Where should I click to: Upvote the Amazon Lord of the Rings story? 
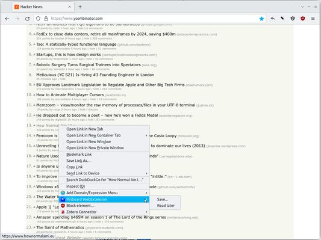34,218
